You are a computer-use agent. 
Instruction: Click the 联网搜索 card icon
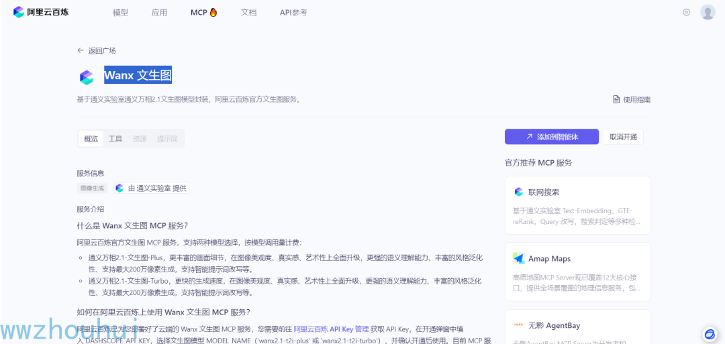coord(518,192)
